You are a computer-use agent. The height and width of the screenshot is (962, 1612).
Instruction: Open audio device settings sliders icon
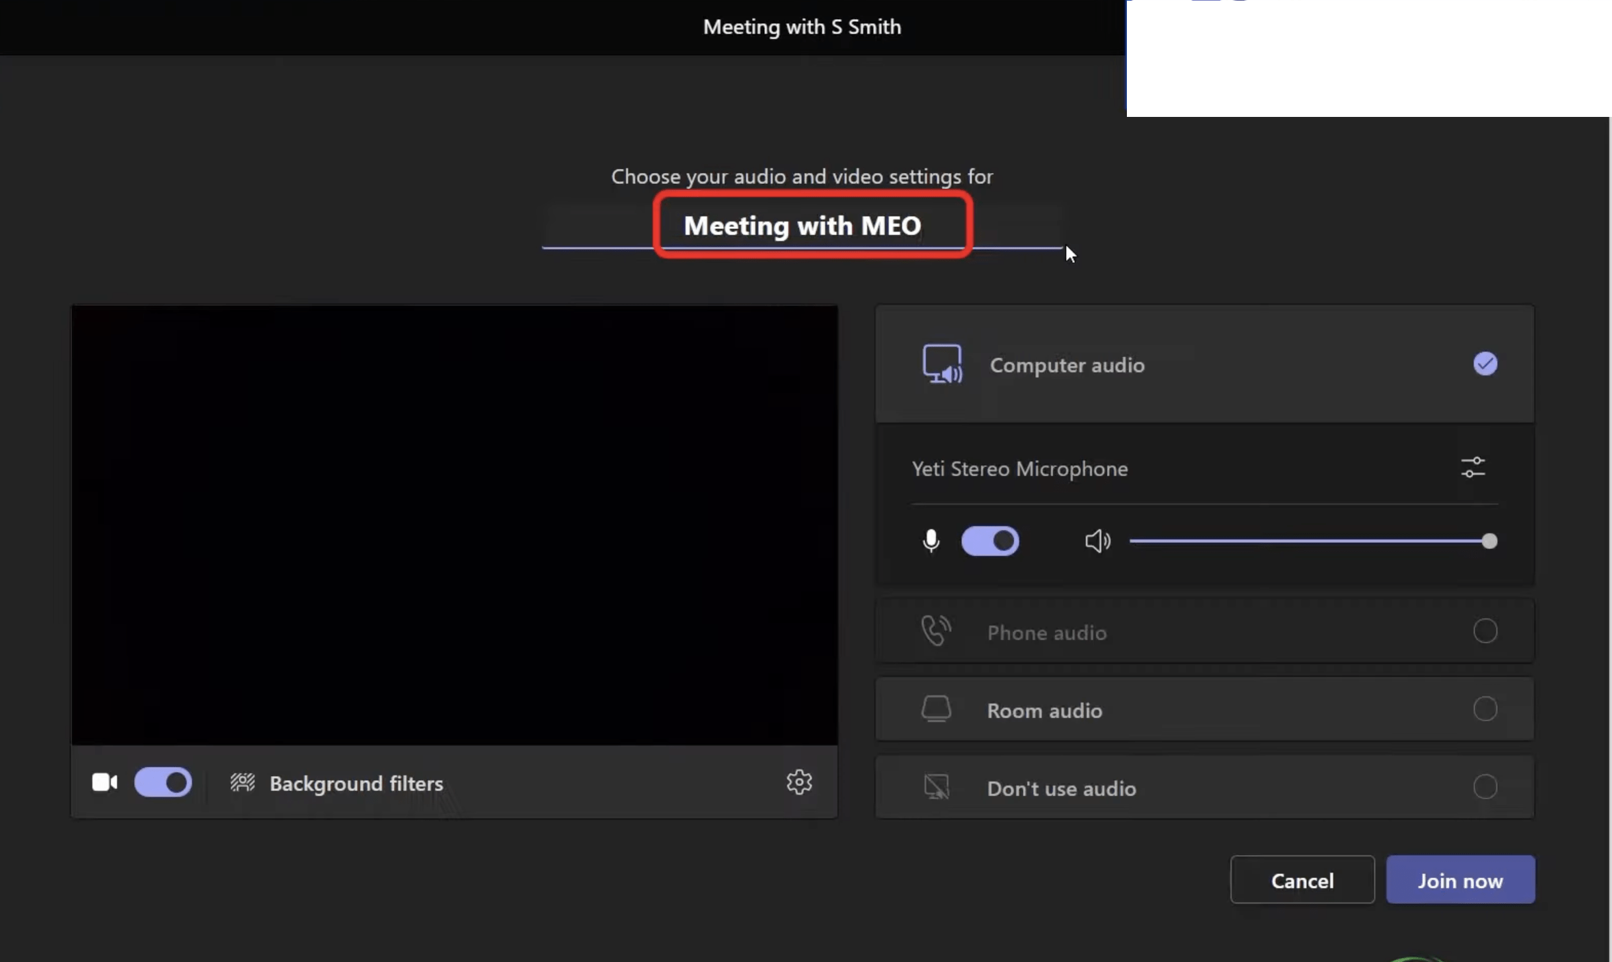(1473, 468)
